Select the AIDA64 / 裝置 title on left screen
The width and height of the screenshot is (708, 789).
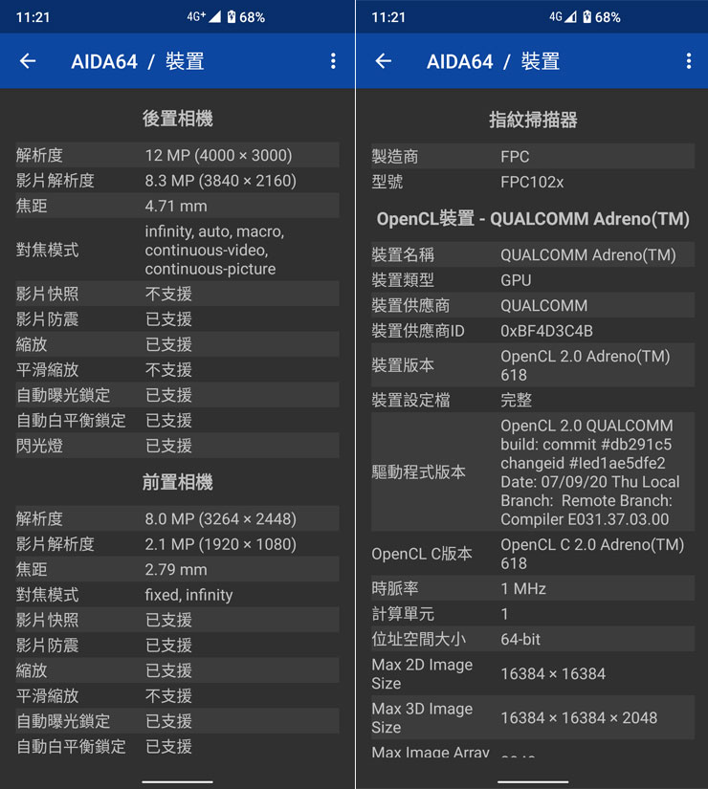click(137, 61)
